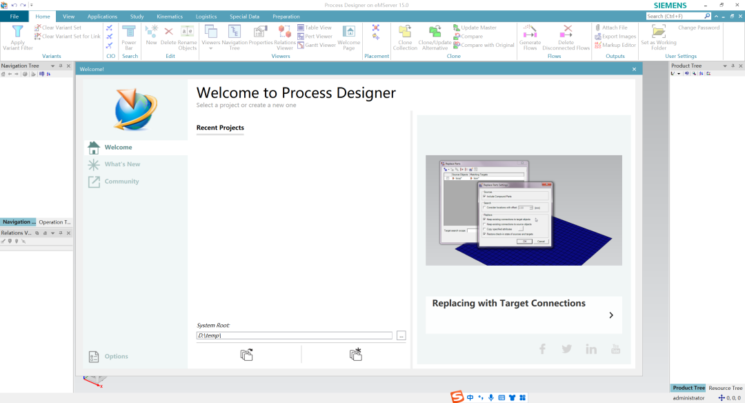Click Clear Variant Set in the ribbon
The height and width of the screenshot is (403, 745).
[x=57, y=28]
